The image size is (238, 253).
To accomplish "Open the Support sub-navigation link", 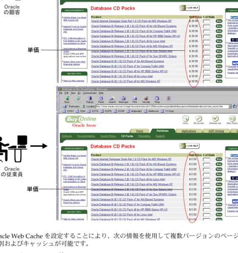I will (x=160, y=136).
